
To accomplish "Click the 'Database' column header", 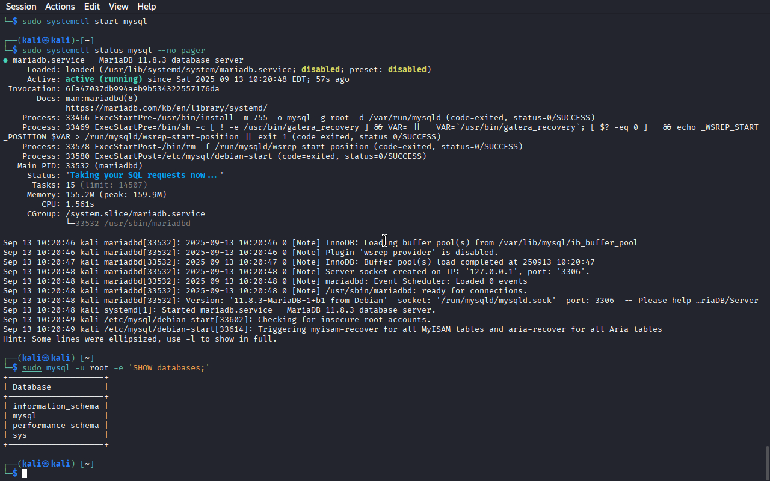I will 32,387.
